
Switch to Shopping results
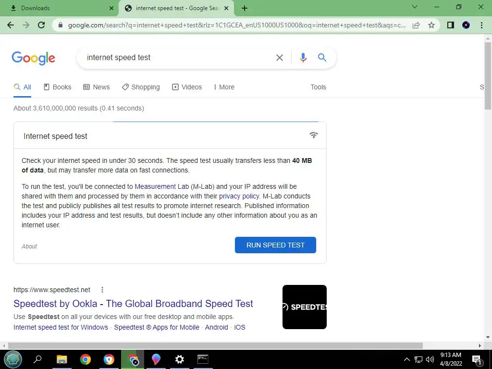pos(141,87)
